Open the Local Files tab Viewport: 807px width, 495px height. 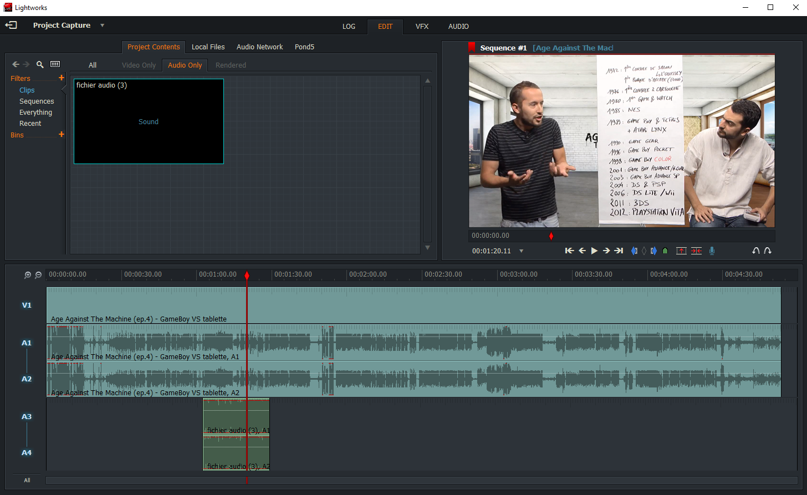point(208,47)
